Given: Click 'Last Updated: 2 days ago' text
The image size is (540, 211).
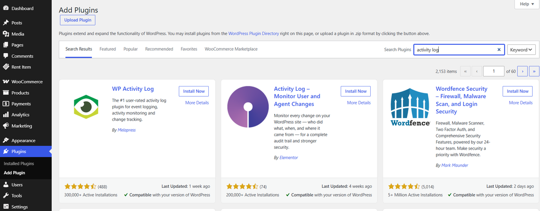Looking at the screenshot, I should (510, 186).
